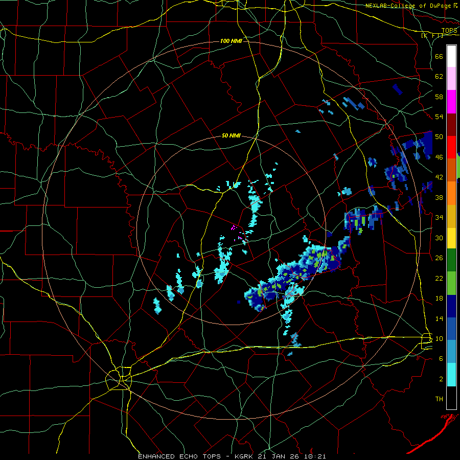Screen dimensions: 460x460
Task: Click the legend value 30
Action: coord(439,238)
